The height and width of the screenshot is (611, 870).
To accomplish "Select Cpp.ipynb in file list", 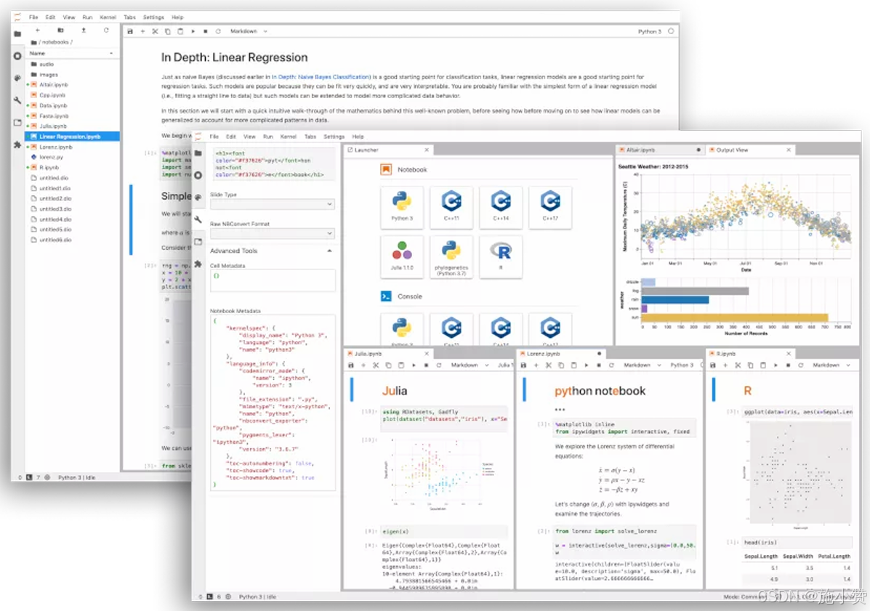I will pos(72,95).
